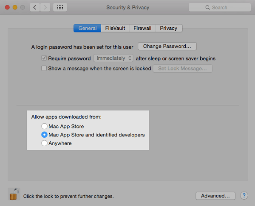
Task: Click the magnifier icon in the Search field
Action: [x=207, y=8]
